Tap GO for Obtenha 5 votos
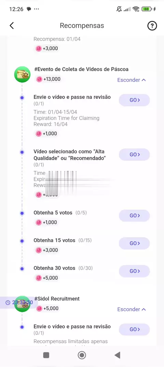Image resolution: width=164 pixels, height=367 pixels. tap(134, 216)
